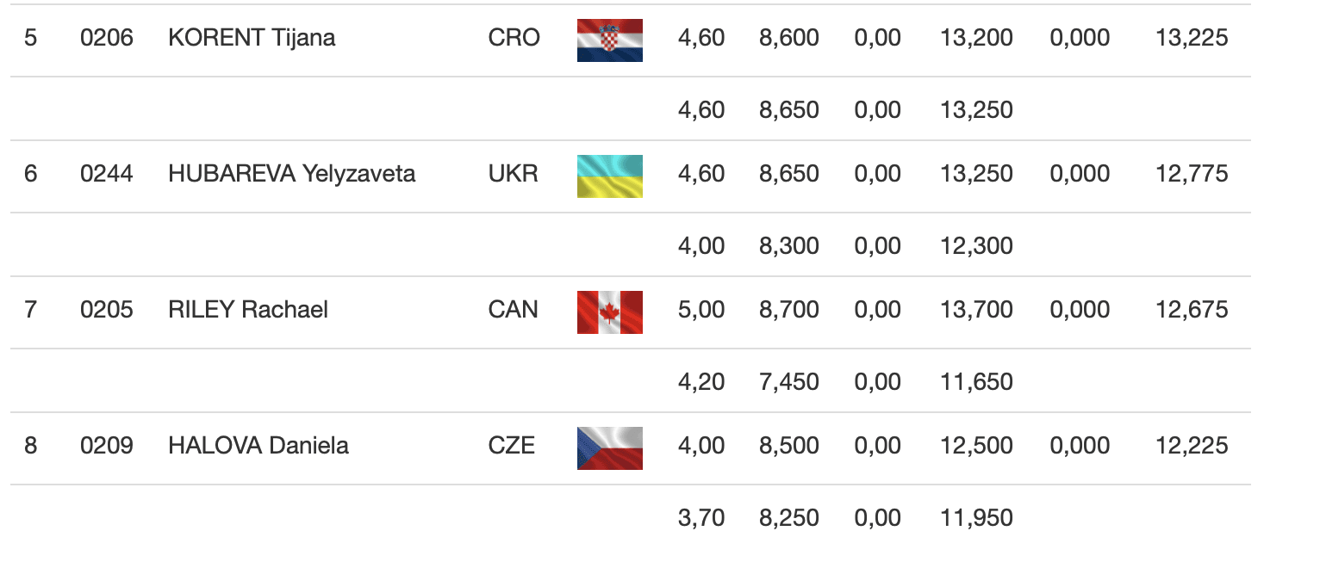Click bib number 0206
This screenshot has width=1320, height=568.
pos(107,38)
